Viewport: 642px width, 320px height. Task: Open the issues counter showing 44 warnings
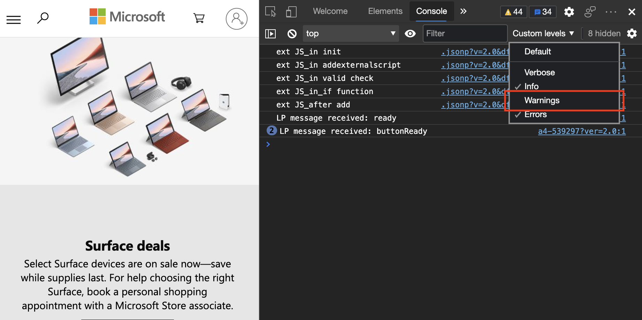(513, 12)
